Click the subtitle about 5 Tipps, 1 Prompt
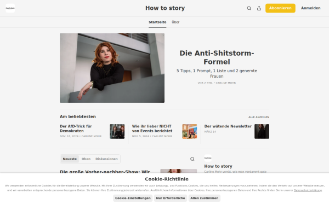 point(217,73)
